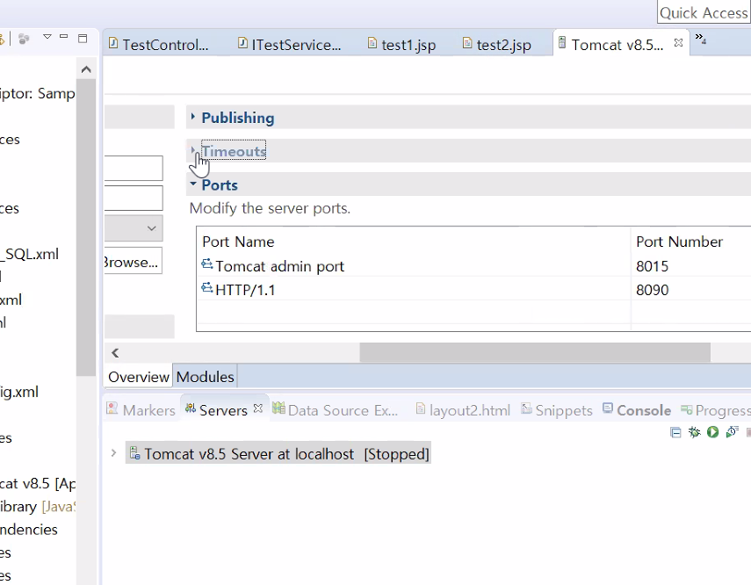Image resolution: width=751 pixels, height=585 pixels.
Task: Open the combo box above Browse button
Action: tap(134, 228)
